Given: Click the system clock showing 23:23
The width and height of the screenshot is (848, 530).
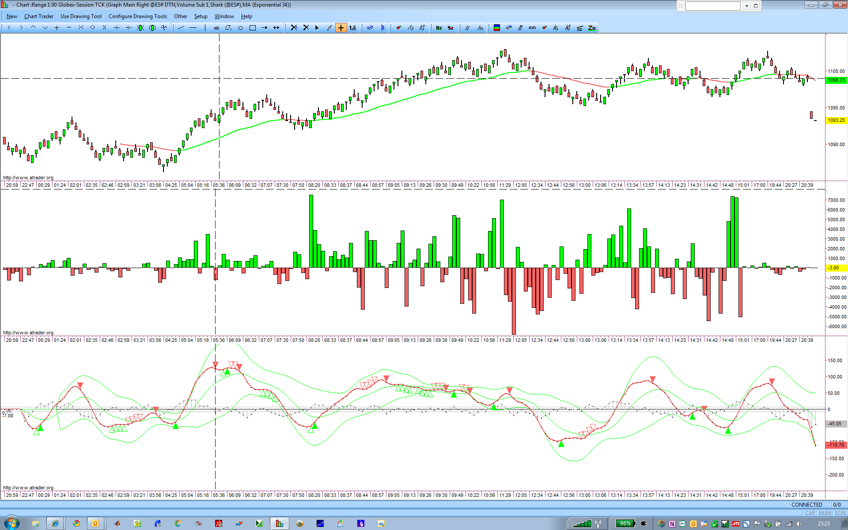Looking at the screenshot, I should tap(824, 524).
